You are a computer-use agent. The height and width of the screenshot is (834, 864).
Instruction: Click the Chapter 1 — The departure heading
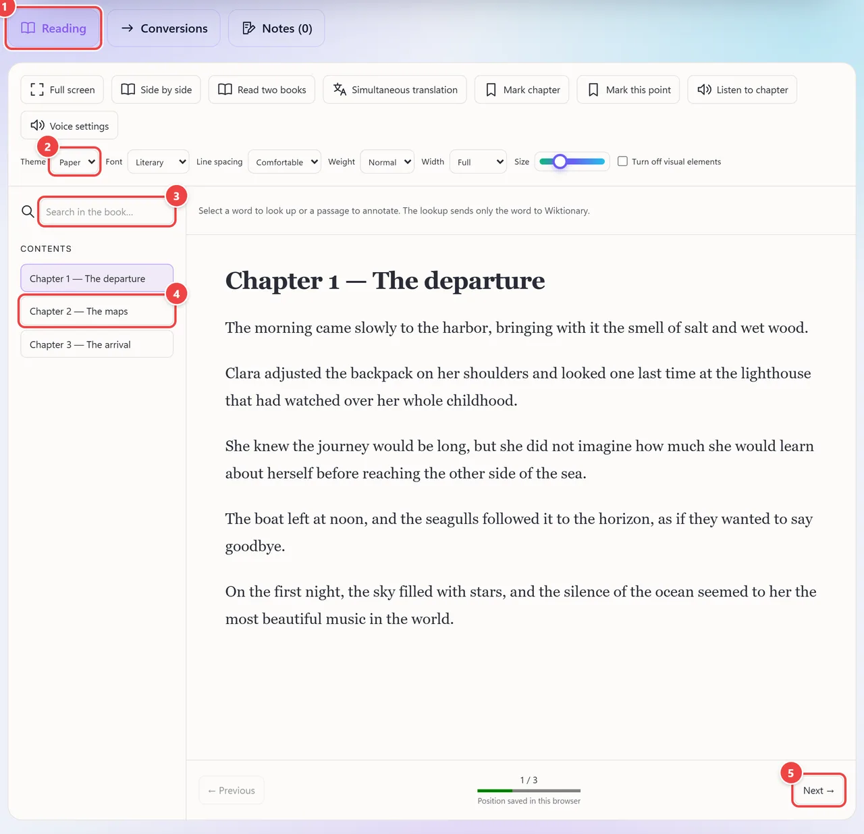pos(385,280)
